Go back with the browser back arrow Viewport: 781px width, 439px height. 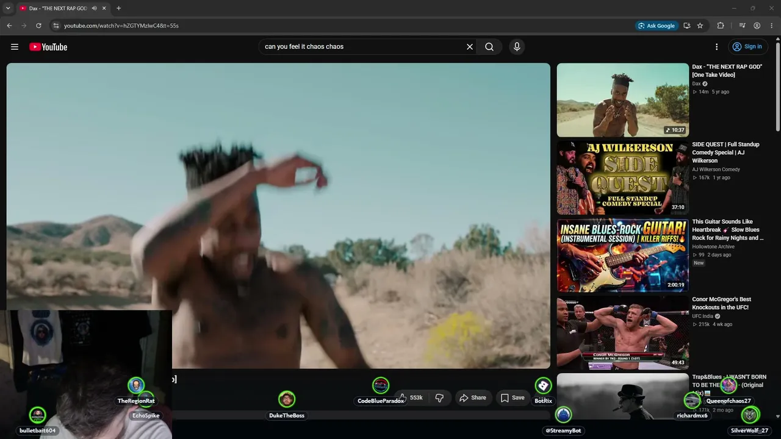click(9, 26)
